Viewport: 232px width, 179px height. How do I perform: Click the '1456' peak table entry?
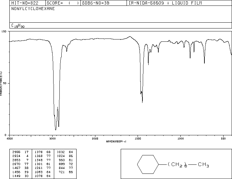(16, 172)
